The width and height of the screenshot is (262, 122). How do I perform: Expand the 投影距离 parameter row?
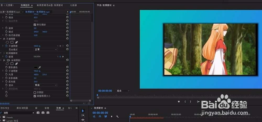coord(3,78)
